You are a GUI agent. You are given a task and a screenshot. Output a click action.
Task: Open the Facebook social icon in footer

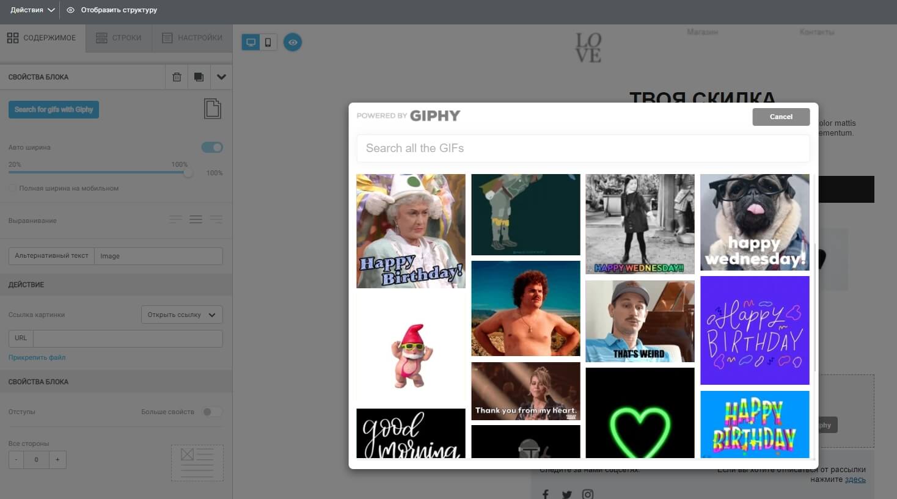point(546,494)
